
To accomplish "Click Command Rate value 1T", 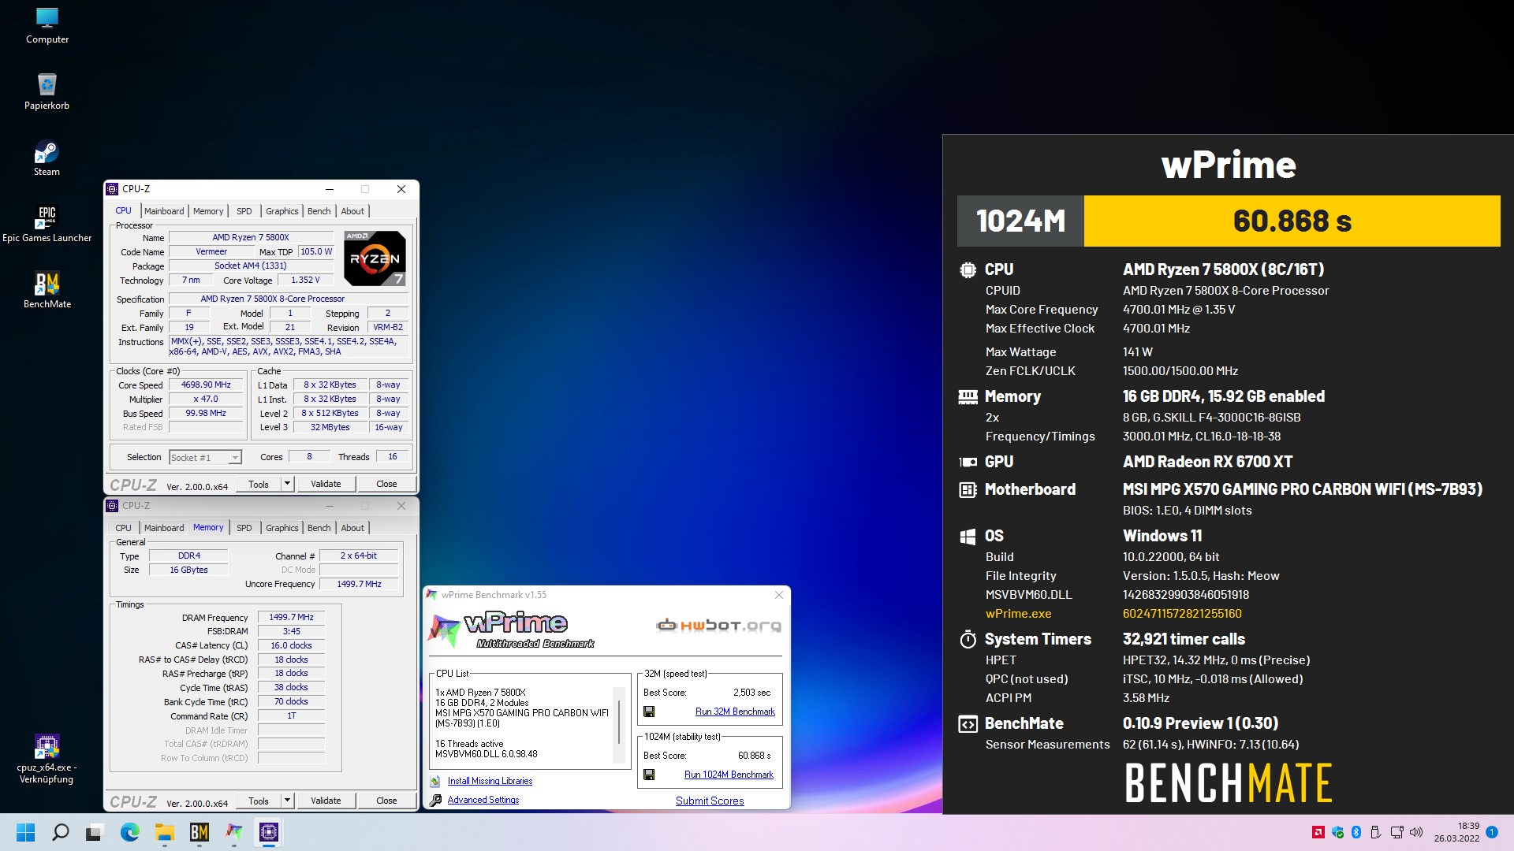I will 291,716.
